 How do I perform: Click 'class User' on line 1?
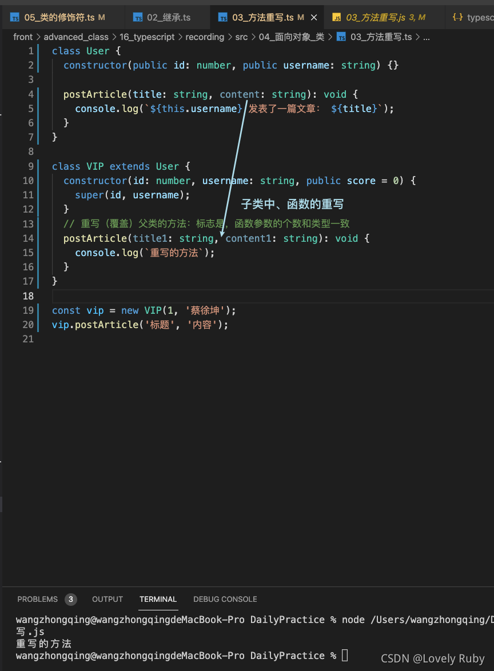(81, 51)
